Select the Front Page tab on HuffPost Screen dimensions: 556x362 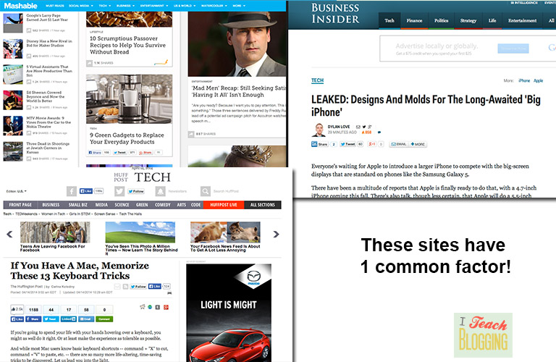click(x=20, y=205)
